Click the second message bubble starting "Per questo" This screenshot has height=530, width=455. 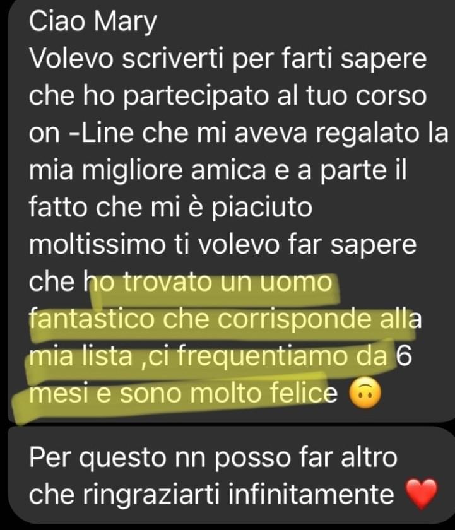(x=231, y=476)
